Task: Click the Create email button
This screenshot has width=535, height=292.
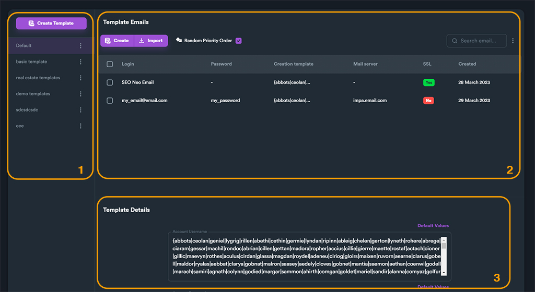Action: tap(117, 41)
